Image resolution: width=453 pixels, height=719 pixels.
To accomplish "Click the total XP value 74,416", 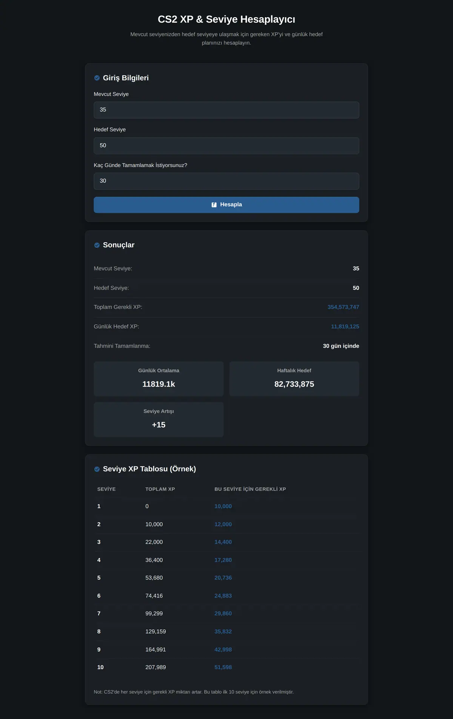I will pos(154,596).
